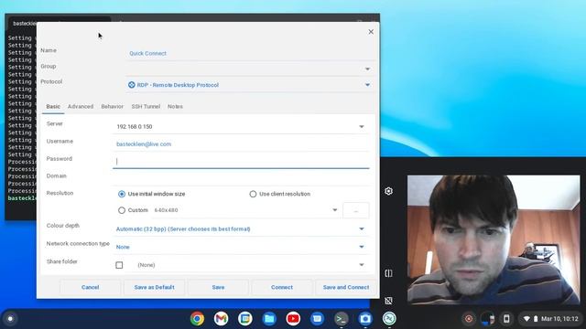Image resolution: width=586 pixels, height=329 pixels.
Task: Click the webcam preview video
Action: pos(494,239)
